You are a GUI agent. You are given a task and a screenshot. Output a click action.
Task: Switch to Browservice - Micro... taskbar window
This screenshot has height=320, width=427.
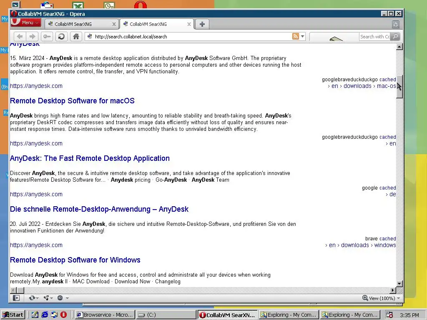[x=105, y=315]
